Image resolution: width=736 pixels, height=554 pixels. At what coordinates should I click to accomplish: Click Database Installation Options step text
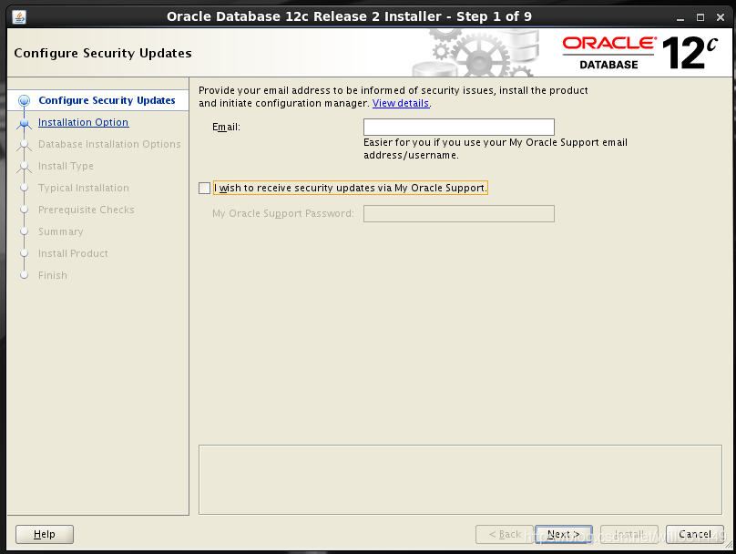click(109, 144)
